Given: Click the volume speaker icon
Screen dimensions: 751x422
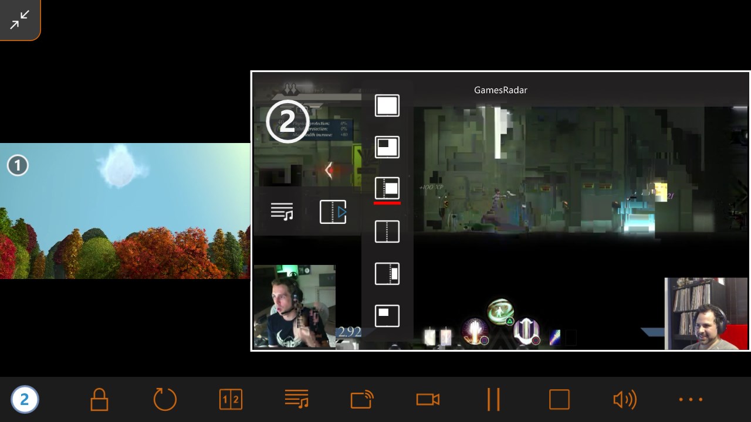Looking at the screenshot, I should (x=625, y=400).
